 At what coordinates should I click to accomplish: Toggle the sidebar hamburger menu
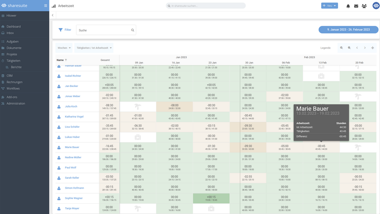[x=45, y=6]
